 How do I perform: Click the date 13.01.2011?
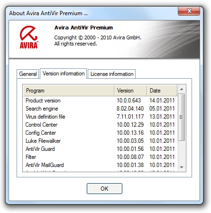162,117
